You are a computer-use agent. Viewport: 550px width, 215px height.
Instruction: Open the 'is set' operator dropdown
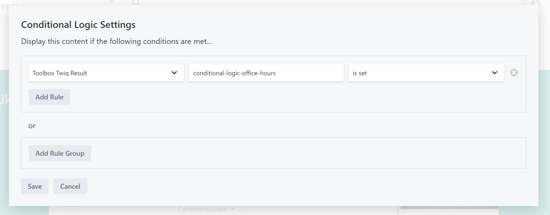click(x=426, y=73)
